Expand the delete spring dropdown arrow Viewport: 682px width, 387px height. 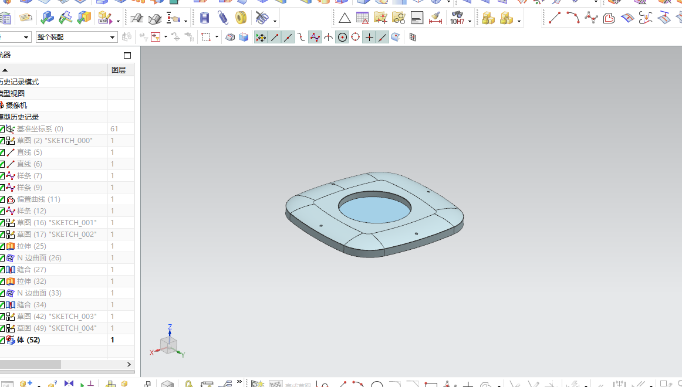pyautogui.click(x=275, y=21)
